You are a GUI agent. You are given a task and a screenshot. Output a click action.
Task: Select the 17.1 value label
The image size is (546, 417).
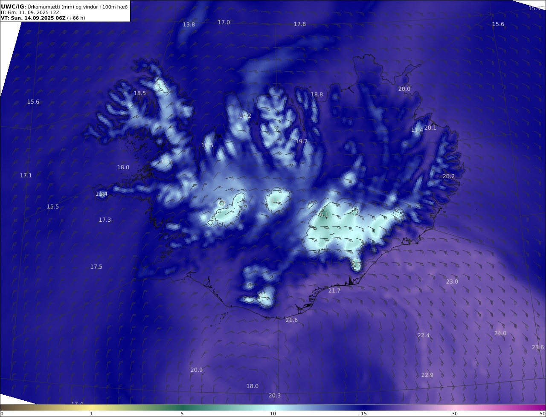point(26,176)
